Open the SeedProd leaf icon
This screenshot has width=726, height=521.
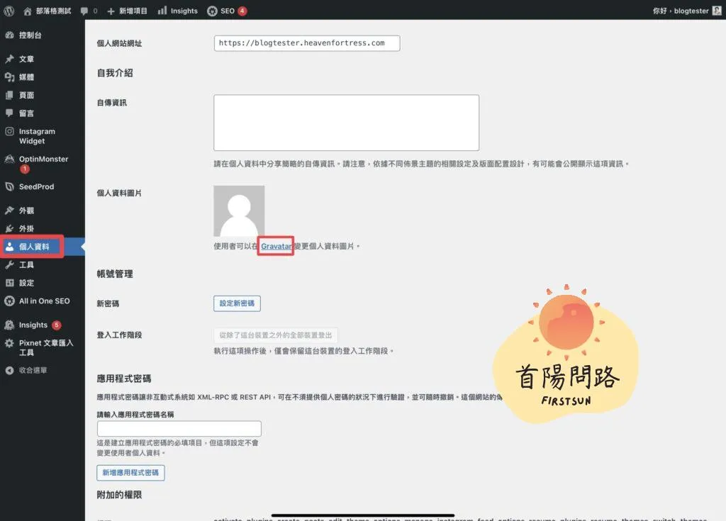(x=9, y=187)
